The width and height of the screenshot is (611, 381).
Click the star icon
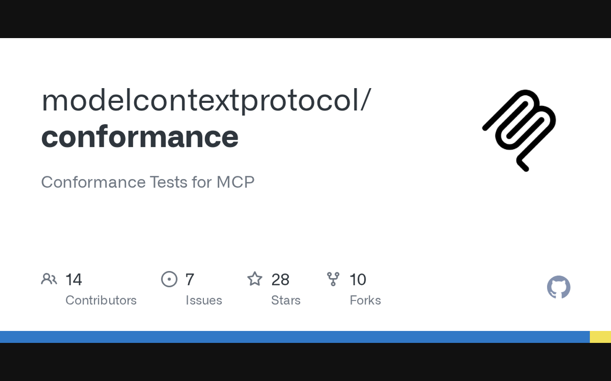[255, 279]
